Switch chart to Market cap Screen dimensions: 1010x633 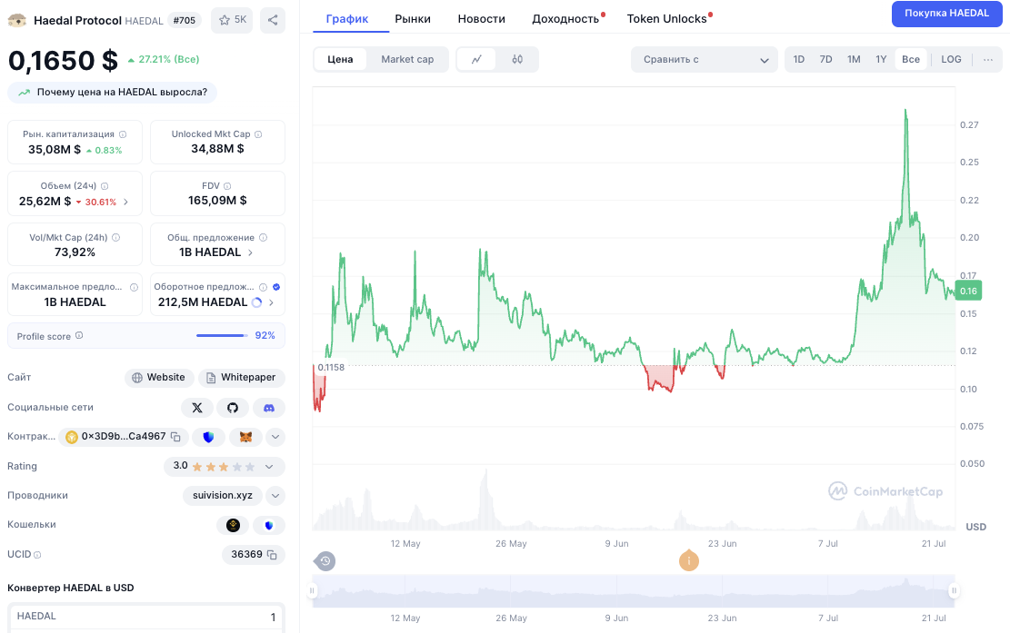pos(407,60)
